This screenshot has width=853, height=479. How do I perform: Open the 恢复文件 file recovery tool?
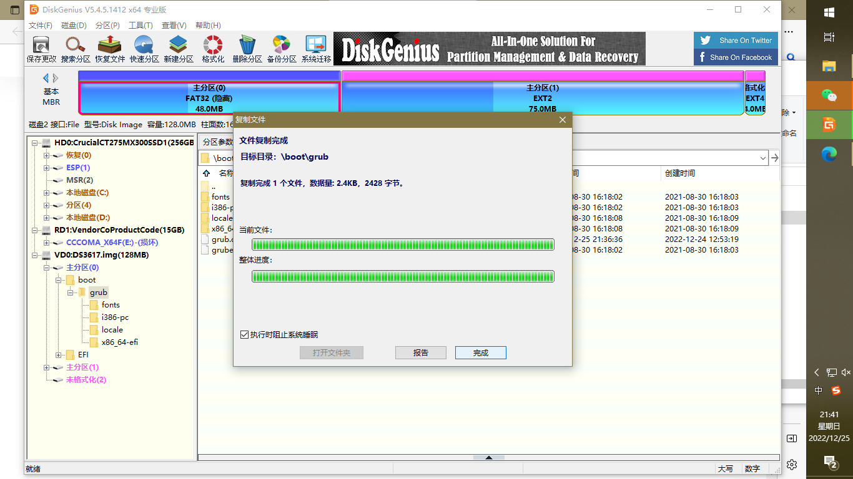[x=110, y=48]
